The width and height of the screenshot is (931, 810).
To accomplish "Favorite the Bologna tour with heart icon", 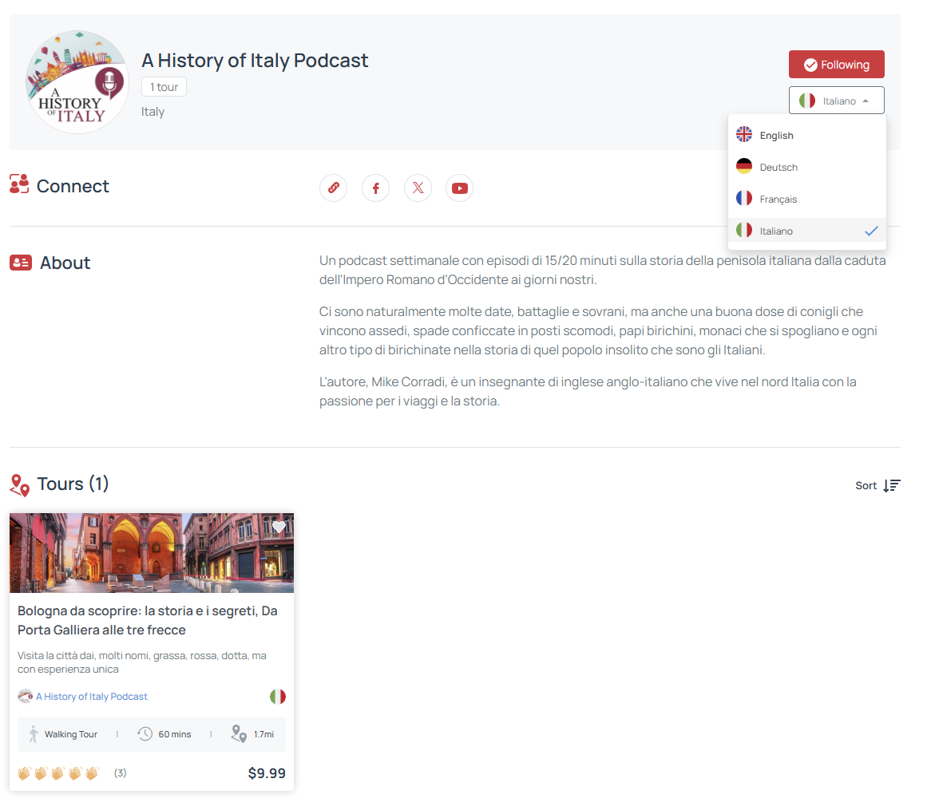I will 279,527.
